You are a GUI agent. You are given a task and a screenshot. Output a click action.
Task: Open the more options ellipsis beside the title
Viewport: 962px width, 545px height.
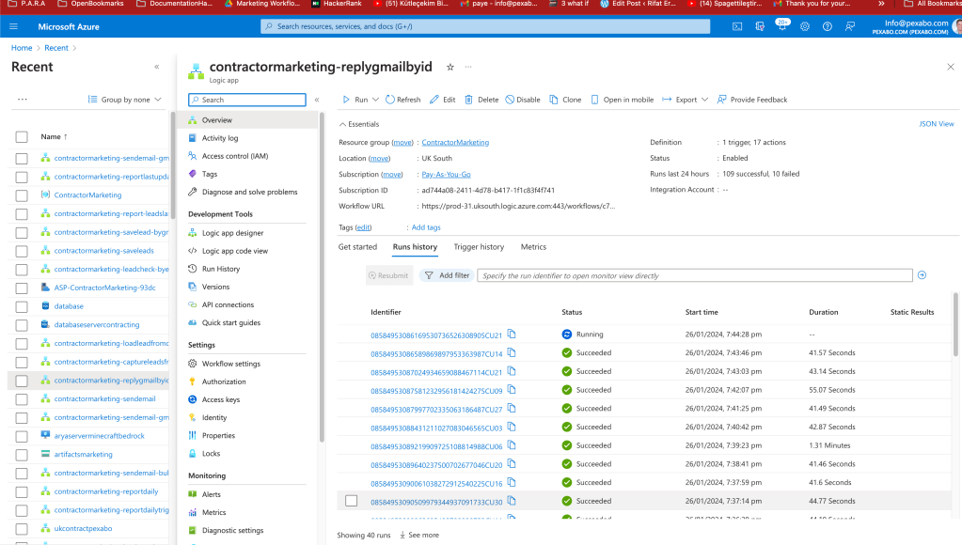coord(468,67)
